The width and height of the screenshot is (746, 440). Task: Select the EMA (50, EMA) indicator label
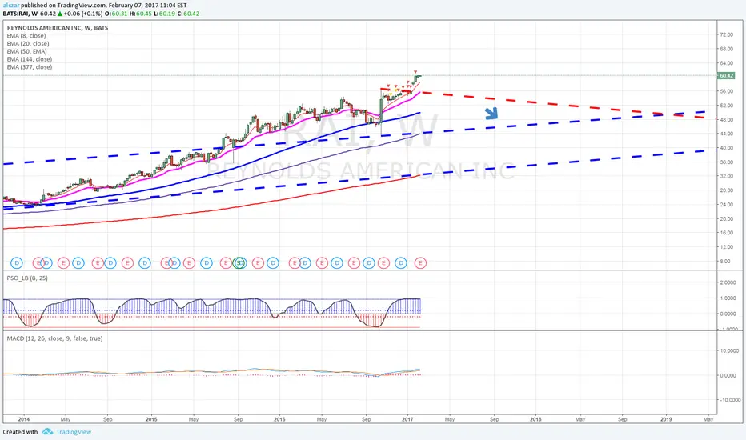tap(26, 51)
